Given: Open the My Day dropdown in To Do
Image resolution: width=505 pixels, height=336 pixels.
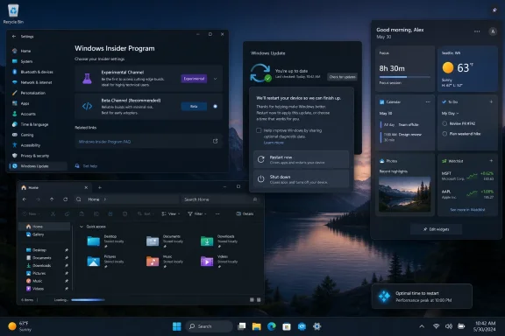Looking at the screenshot, I should 450,113.
